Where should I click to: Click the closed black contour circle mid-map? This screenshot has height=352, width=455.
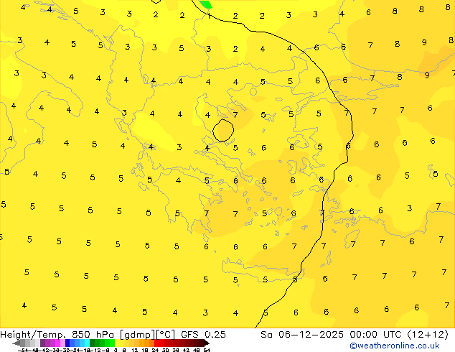pos(223,131)
